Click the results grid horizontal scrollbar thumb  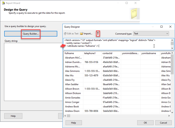(x=68, y=116)
